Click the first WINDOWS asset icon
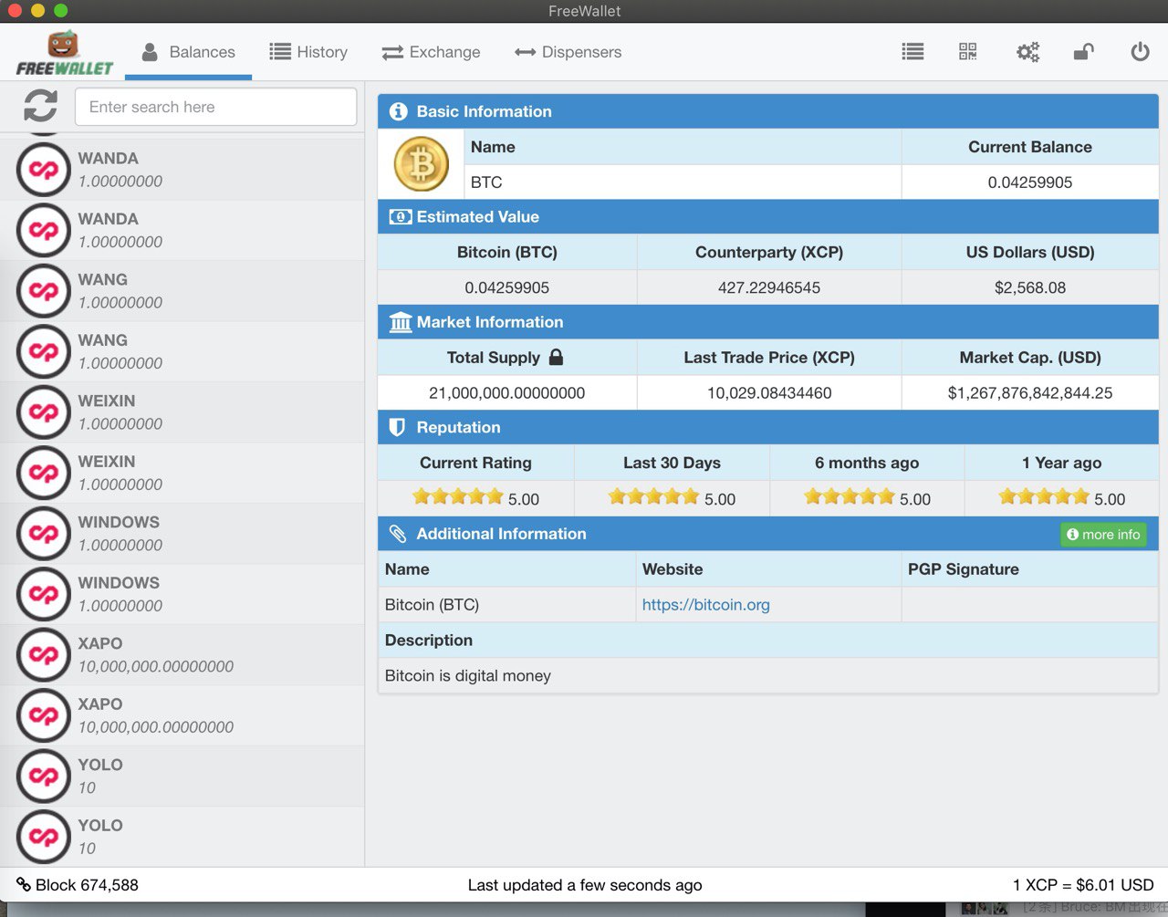Viewport: 1168px width, 917px height. [x=44, y=534]
